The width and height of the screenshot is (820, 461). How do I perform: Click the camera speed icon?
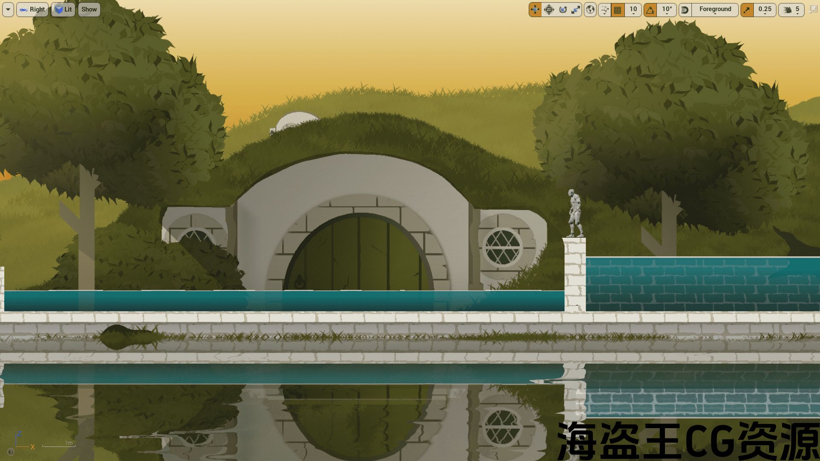pyautogui.click(x=788, y=9)
